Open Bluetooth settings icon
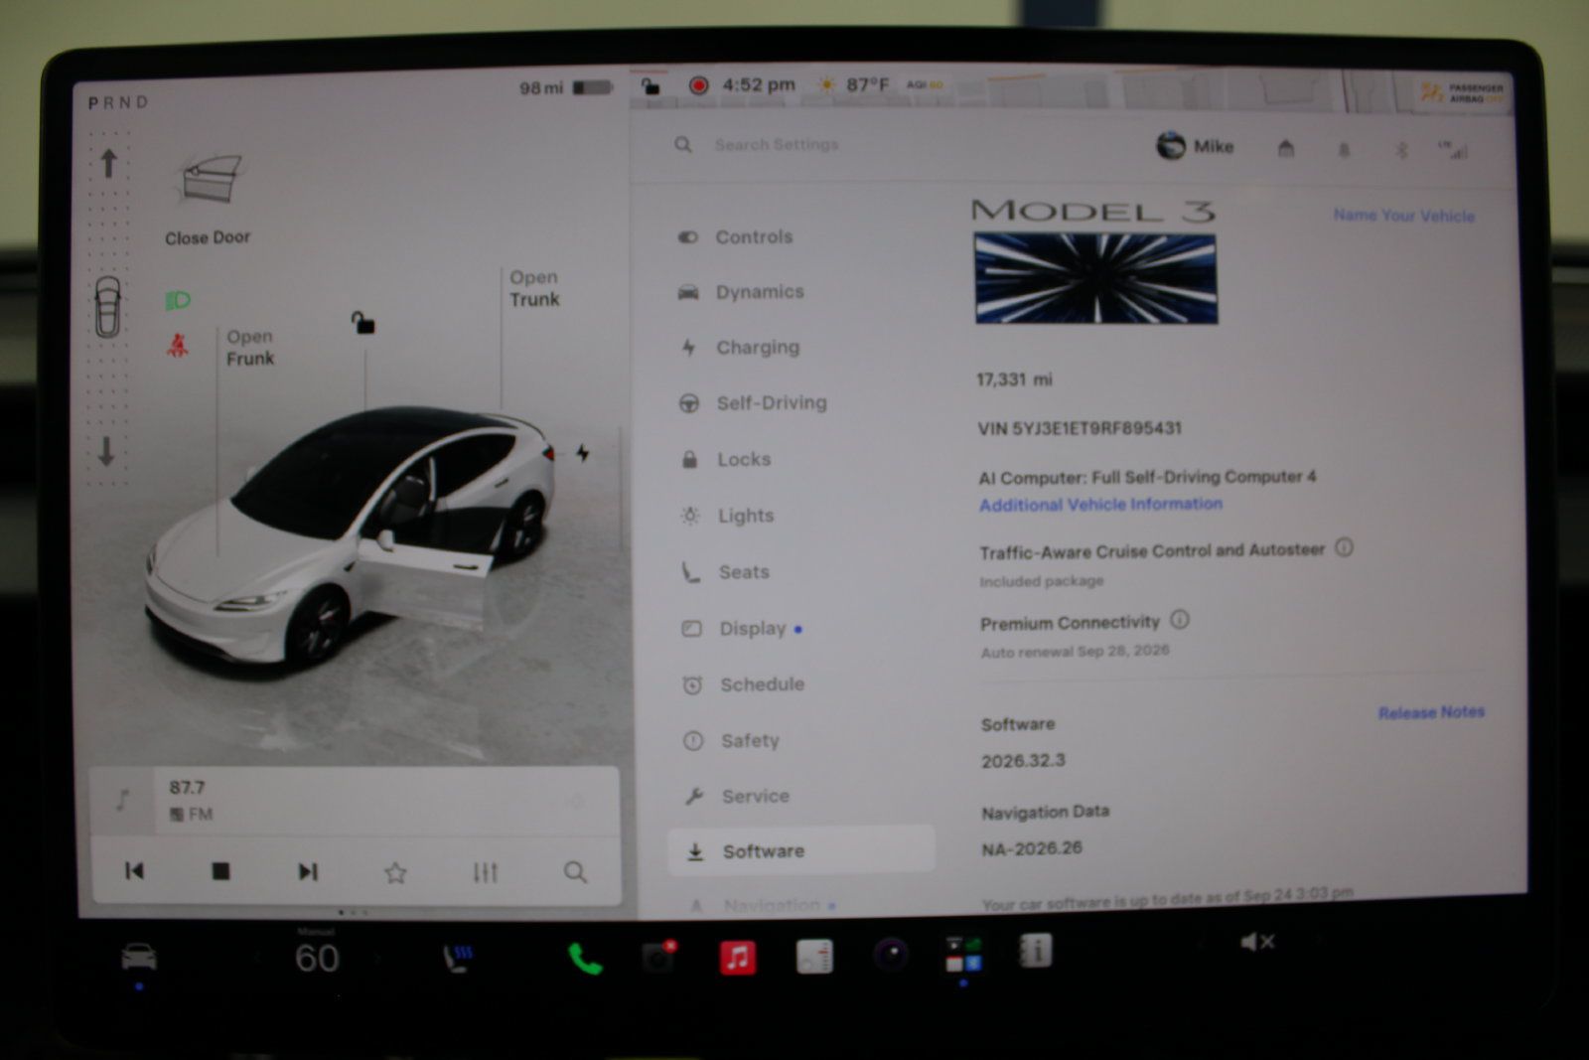Viewport: 1589px width, 1060px height. 1401,151
